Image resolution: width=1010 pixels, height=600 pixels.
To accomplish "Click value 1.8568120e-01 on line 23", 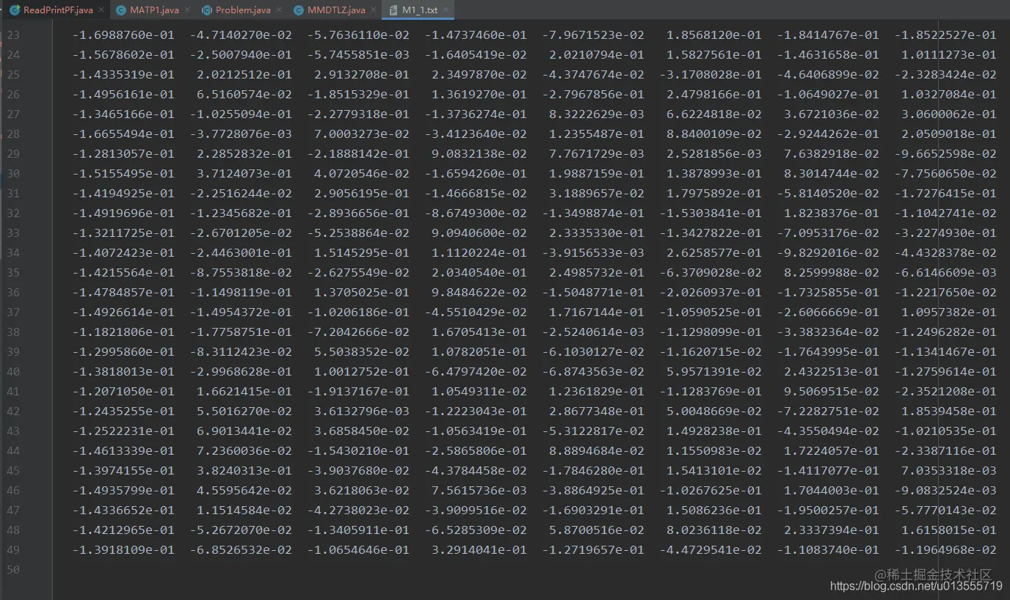I will click(714, 35).
